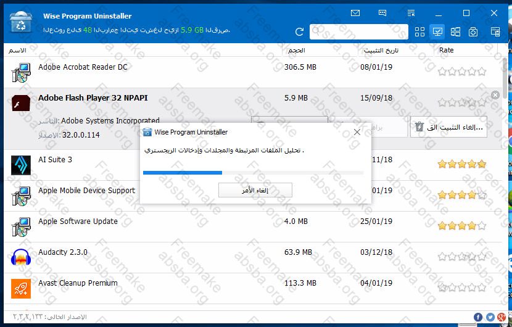The image size is (512, 327).
Task: Rate Adobe Acrobat Reader DC five stars
Action: (x=482, y=72)
